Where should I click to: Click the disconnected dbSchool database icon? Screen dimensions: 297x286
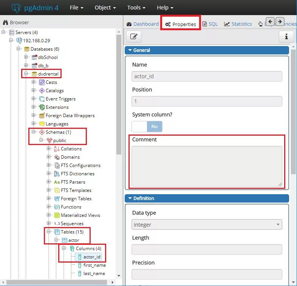coord(34,57)
